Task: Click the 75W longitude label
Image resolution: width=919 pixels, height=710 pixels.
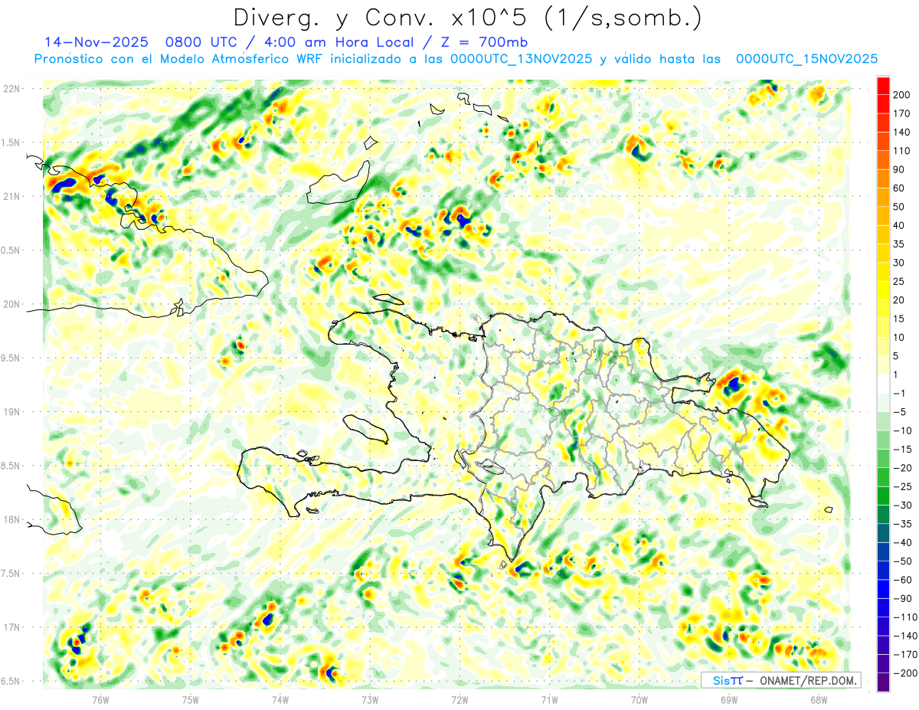Action: (x=190, y=699)
